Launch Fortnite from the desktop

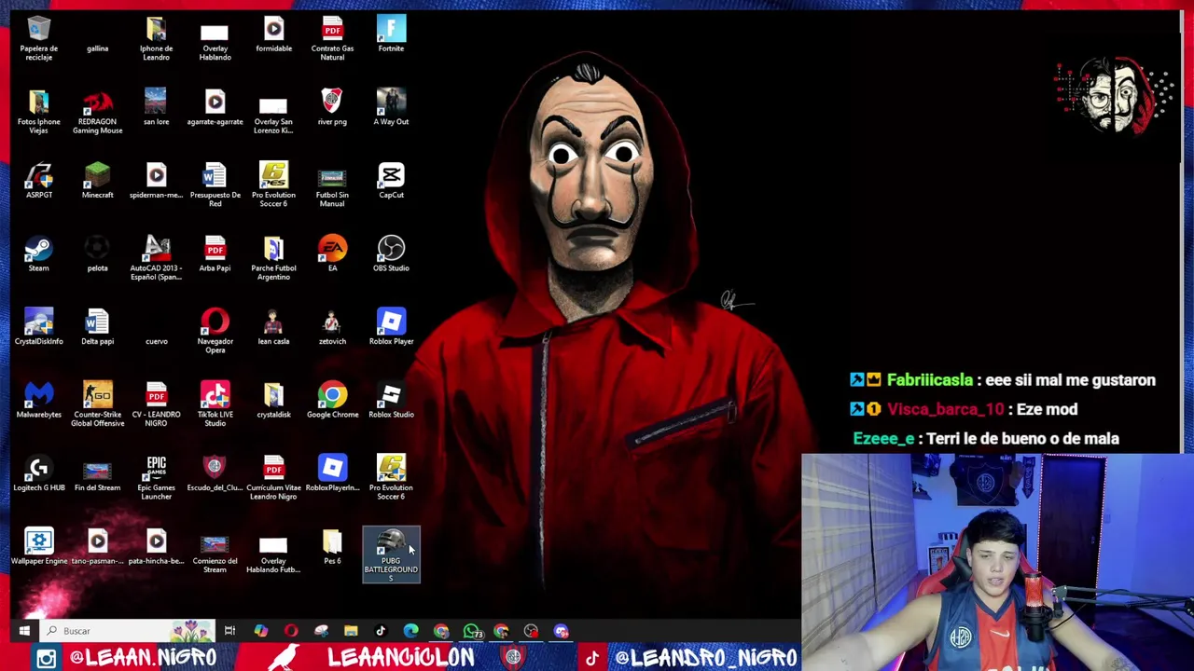click(391, 35)
